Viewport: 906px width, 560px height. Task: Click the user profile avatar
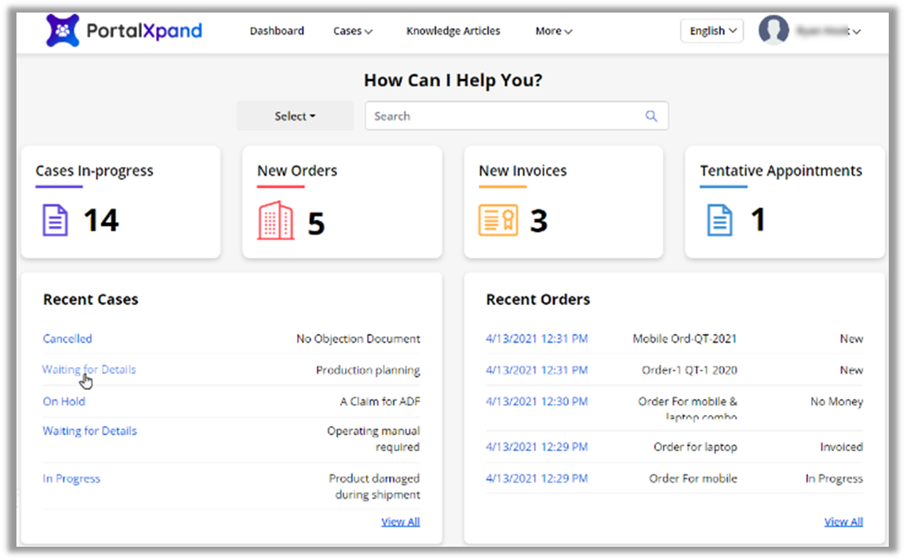[x=773, y=31]
